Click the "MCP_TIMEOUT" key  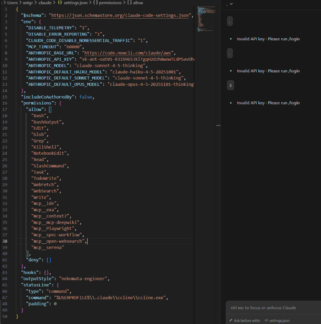click(x=42, y=47)
